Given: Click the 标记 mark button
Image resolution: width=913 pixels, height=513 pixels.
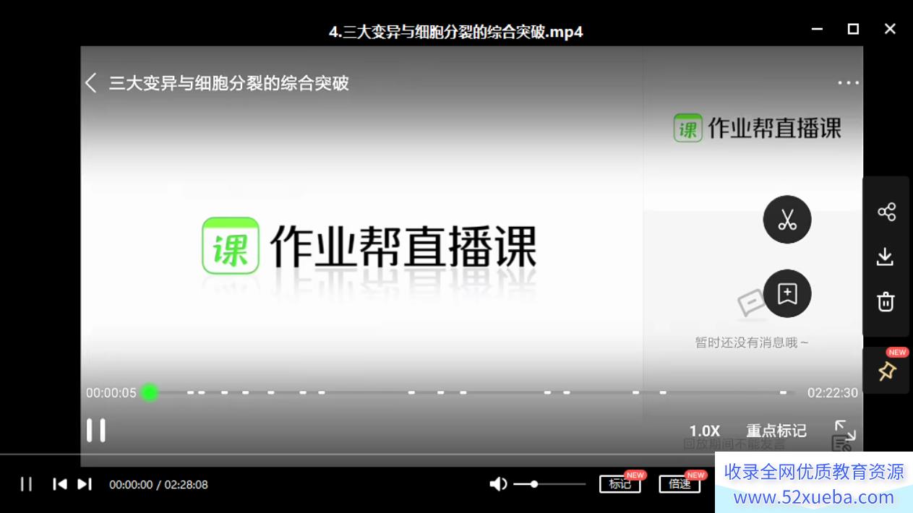Looking at the screenshot, I should tap(620, 484).
